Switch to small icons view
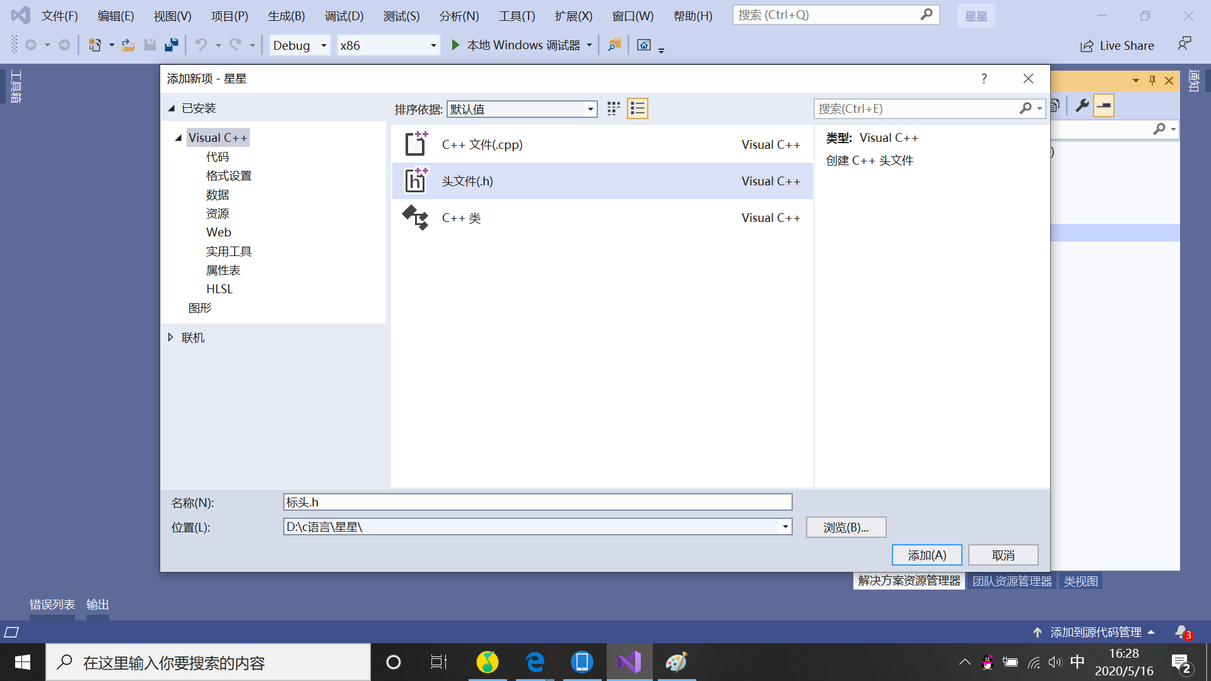The image size is (1211, 681). tap(638, 108)
